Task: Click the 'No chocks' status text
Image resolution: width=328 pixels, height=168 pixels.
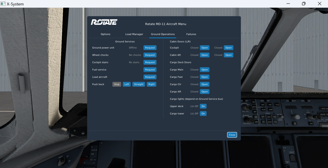Action: 135,55
